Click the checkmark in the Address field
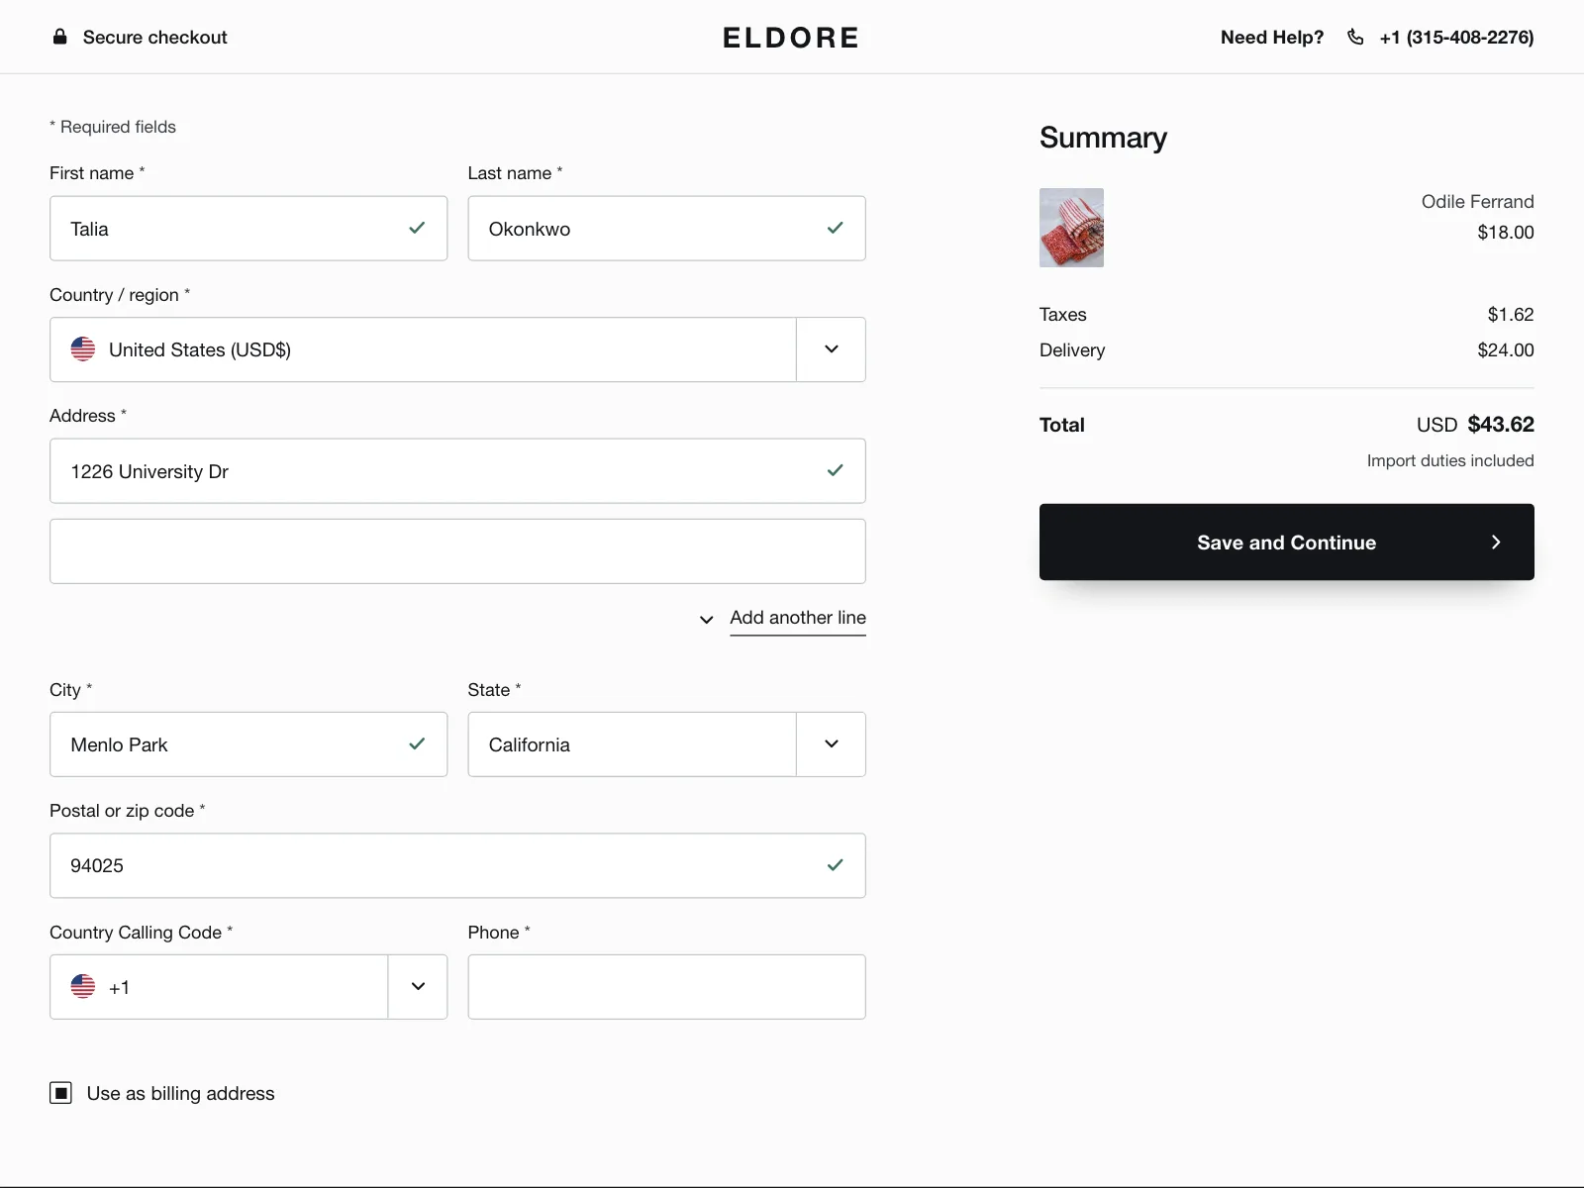Viewport: 1584px width, 1188px height. (x=835, y=470)
